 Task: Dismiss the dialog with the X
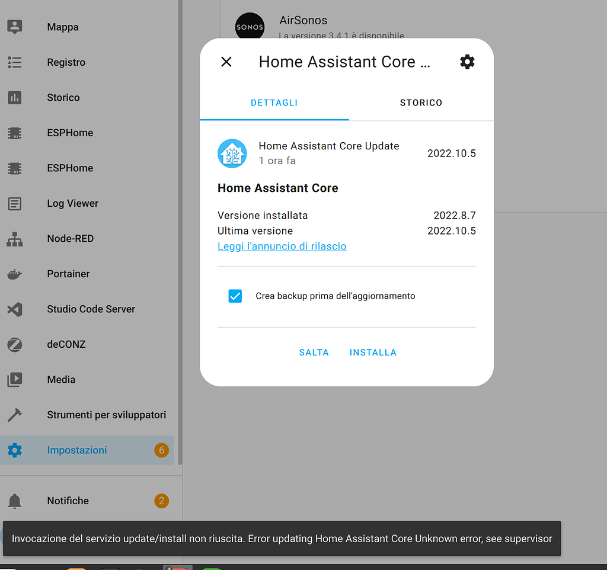click(226, 62)
